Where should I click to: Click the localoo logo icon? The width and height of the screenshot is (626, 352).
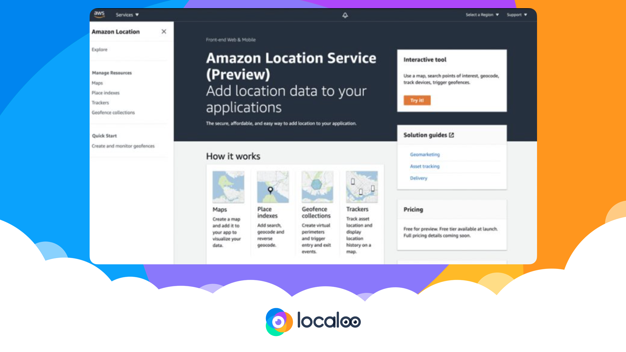click(279, 322)
